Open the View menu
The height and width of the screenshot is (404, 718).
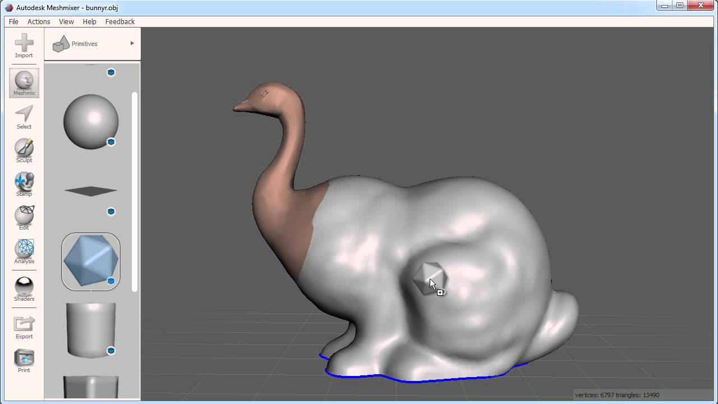point(66,21)
